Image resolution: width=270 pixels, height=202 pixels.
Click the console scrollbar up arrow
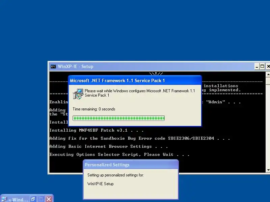click(268, 74)
